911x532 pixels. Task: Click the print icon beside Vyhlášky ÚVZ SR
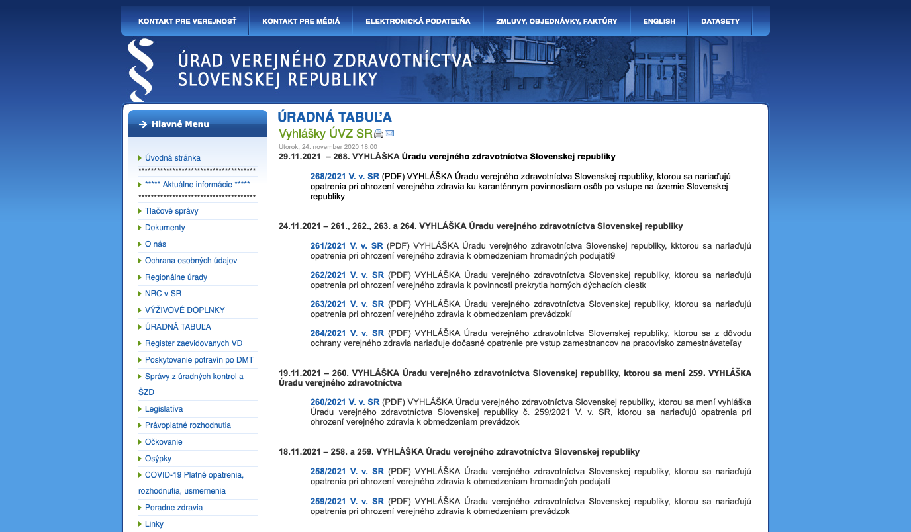coord(379,134)
